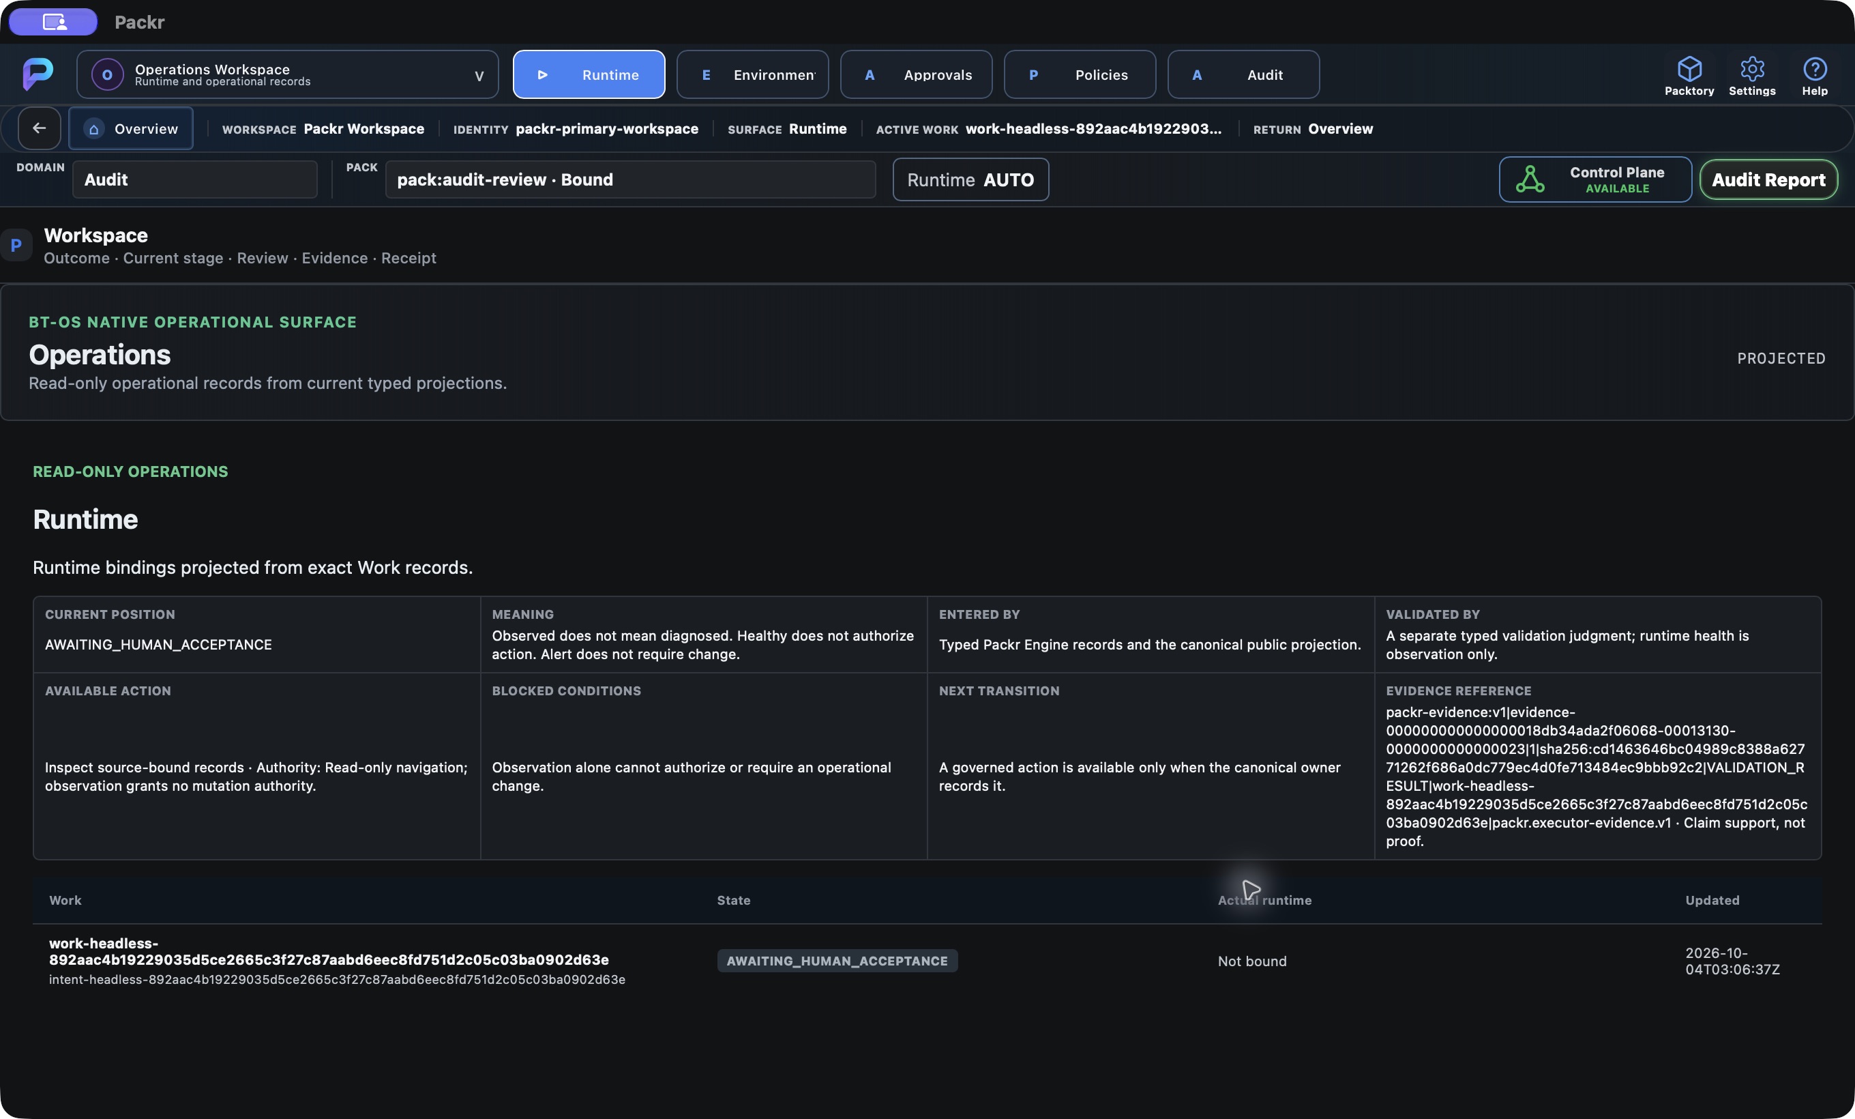This screenshot has height=1119, width=1855.
Task: Click the 2026-10-04T03:06:37Z timestamp
Action: coord(1732,961)
